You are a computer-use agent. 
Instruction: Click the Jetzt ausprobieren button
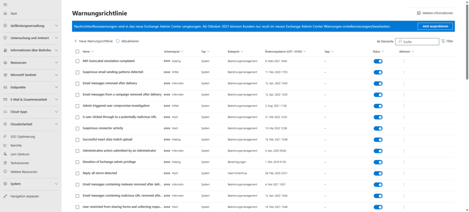(435, 26)
